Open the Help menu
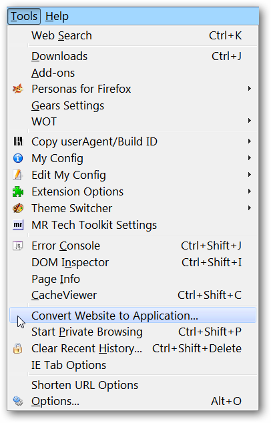271x423 pixels. click(x=57, y=16)
